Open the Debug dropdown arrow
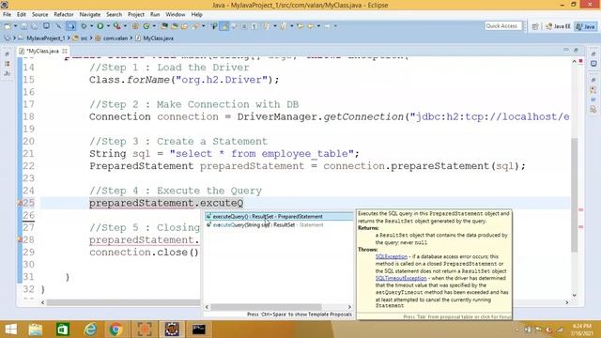601x338 pixels. coord(91,26)
